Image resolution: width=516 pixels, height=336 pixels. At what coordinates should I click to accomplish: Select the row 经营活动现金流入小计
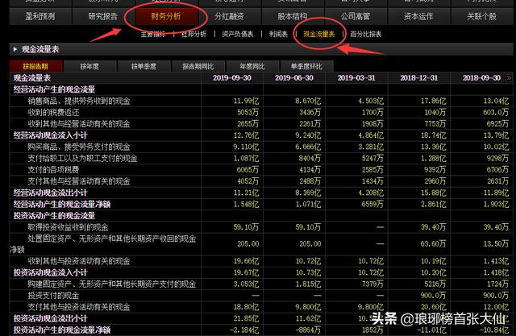click(261, 135)
